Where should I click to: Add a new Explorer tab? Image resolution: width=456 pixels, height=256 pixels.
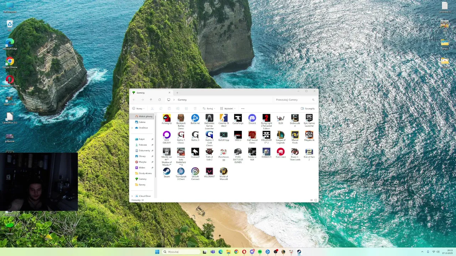177,93
